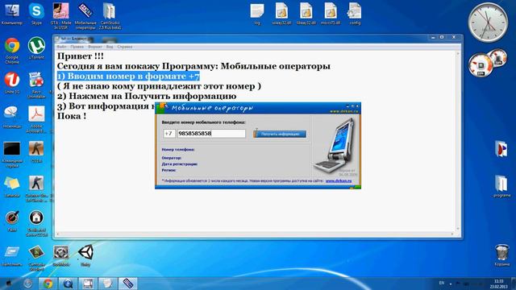
Task: Open the Ножницы snipping tool icon
Action: coord(12,117)
